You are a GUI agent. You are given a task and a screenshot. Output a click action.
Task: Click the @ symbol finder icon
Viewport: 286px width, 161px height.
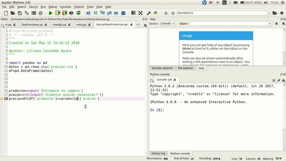point(41,13)
